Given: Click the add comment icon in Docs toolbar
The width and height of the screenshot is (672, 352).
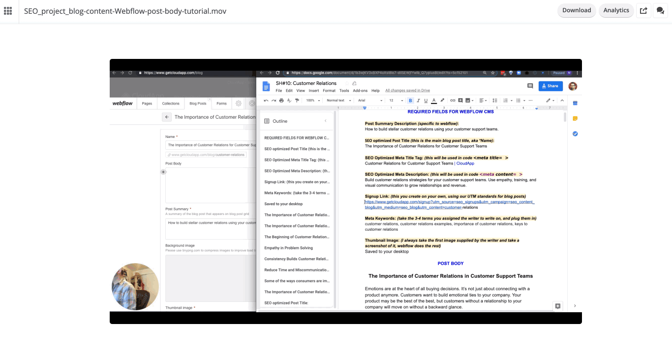Looking at the screenshot, I should pos(460,100).
